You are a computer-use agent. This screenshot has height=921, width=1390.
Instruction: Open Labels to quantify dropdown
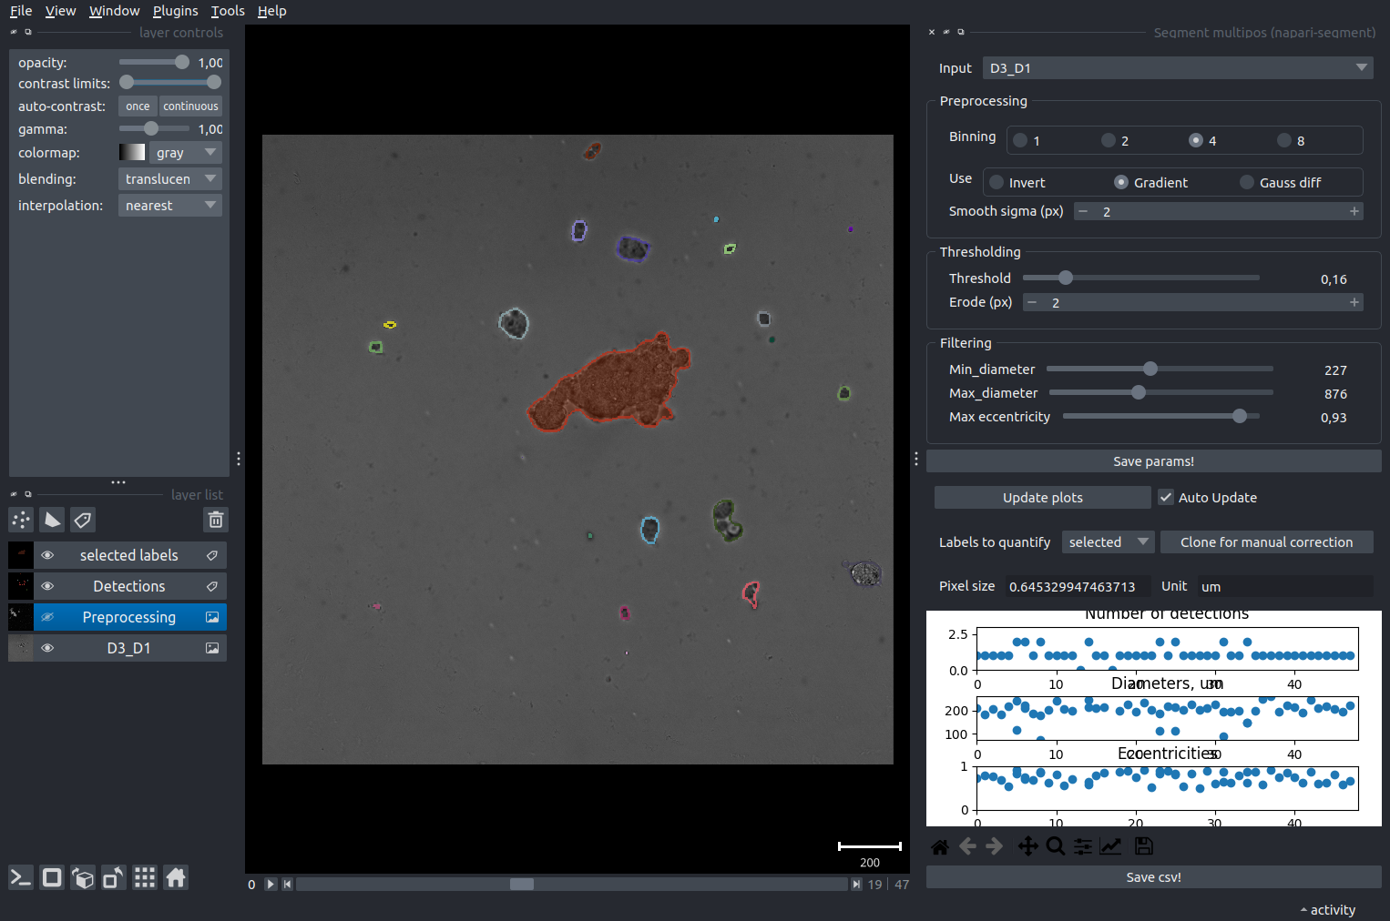(1108, 542)
